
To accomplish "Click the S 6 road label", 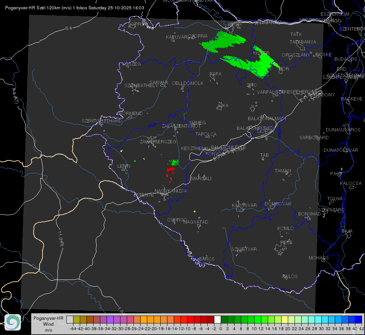I will (x=69, y=28).
